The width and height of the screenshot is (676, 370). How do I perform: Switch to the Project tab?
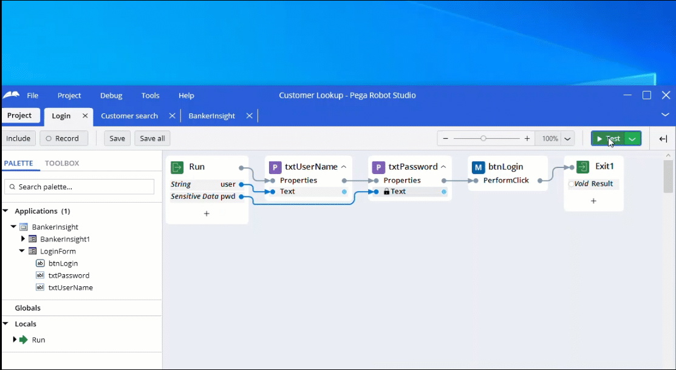20,115
